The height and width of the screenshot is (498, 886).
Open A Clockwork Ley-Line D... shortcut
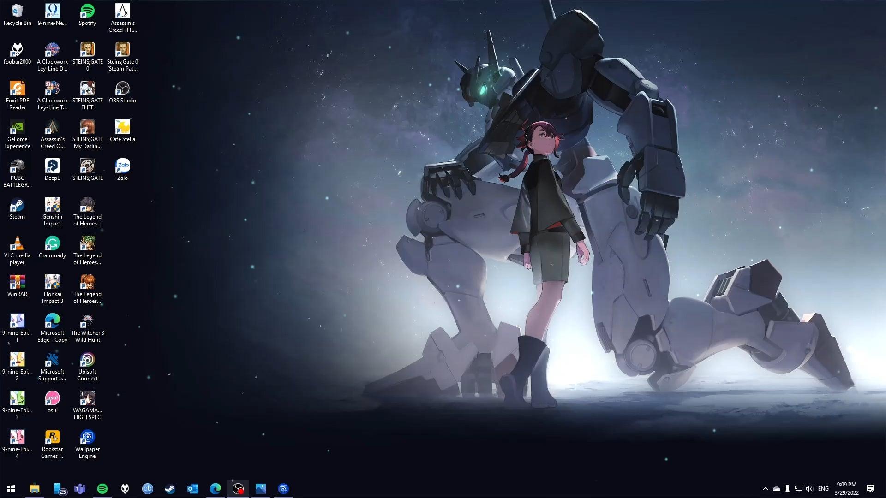point(52,57)
